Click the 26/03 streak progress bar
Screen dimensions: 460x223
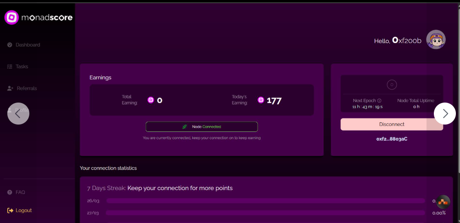[266, 201]
